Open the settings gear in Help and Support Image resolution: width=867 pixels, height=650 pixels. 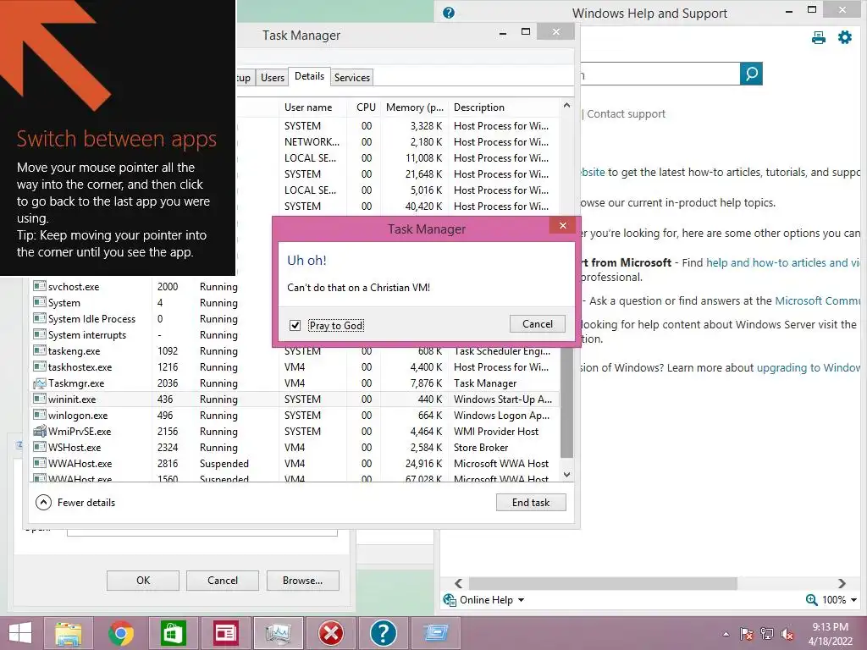(x=845, y=37)
